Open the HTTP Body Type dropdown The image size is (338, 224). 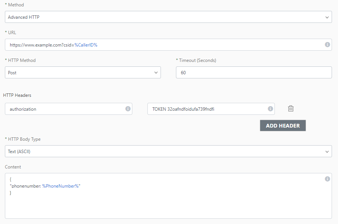(168, 151)
